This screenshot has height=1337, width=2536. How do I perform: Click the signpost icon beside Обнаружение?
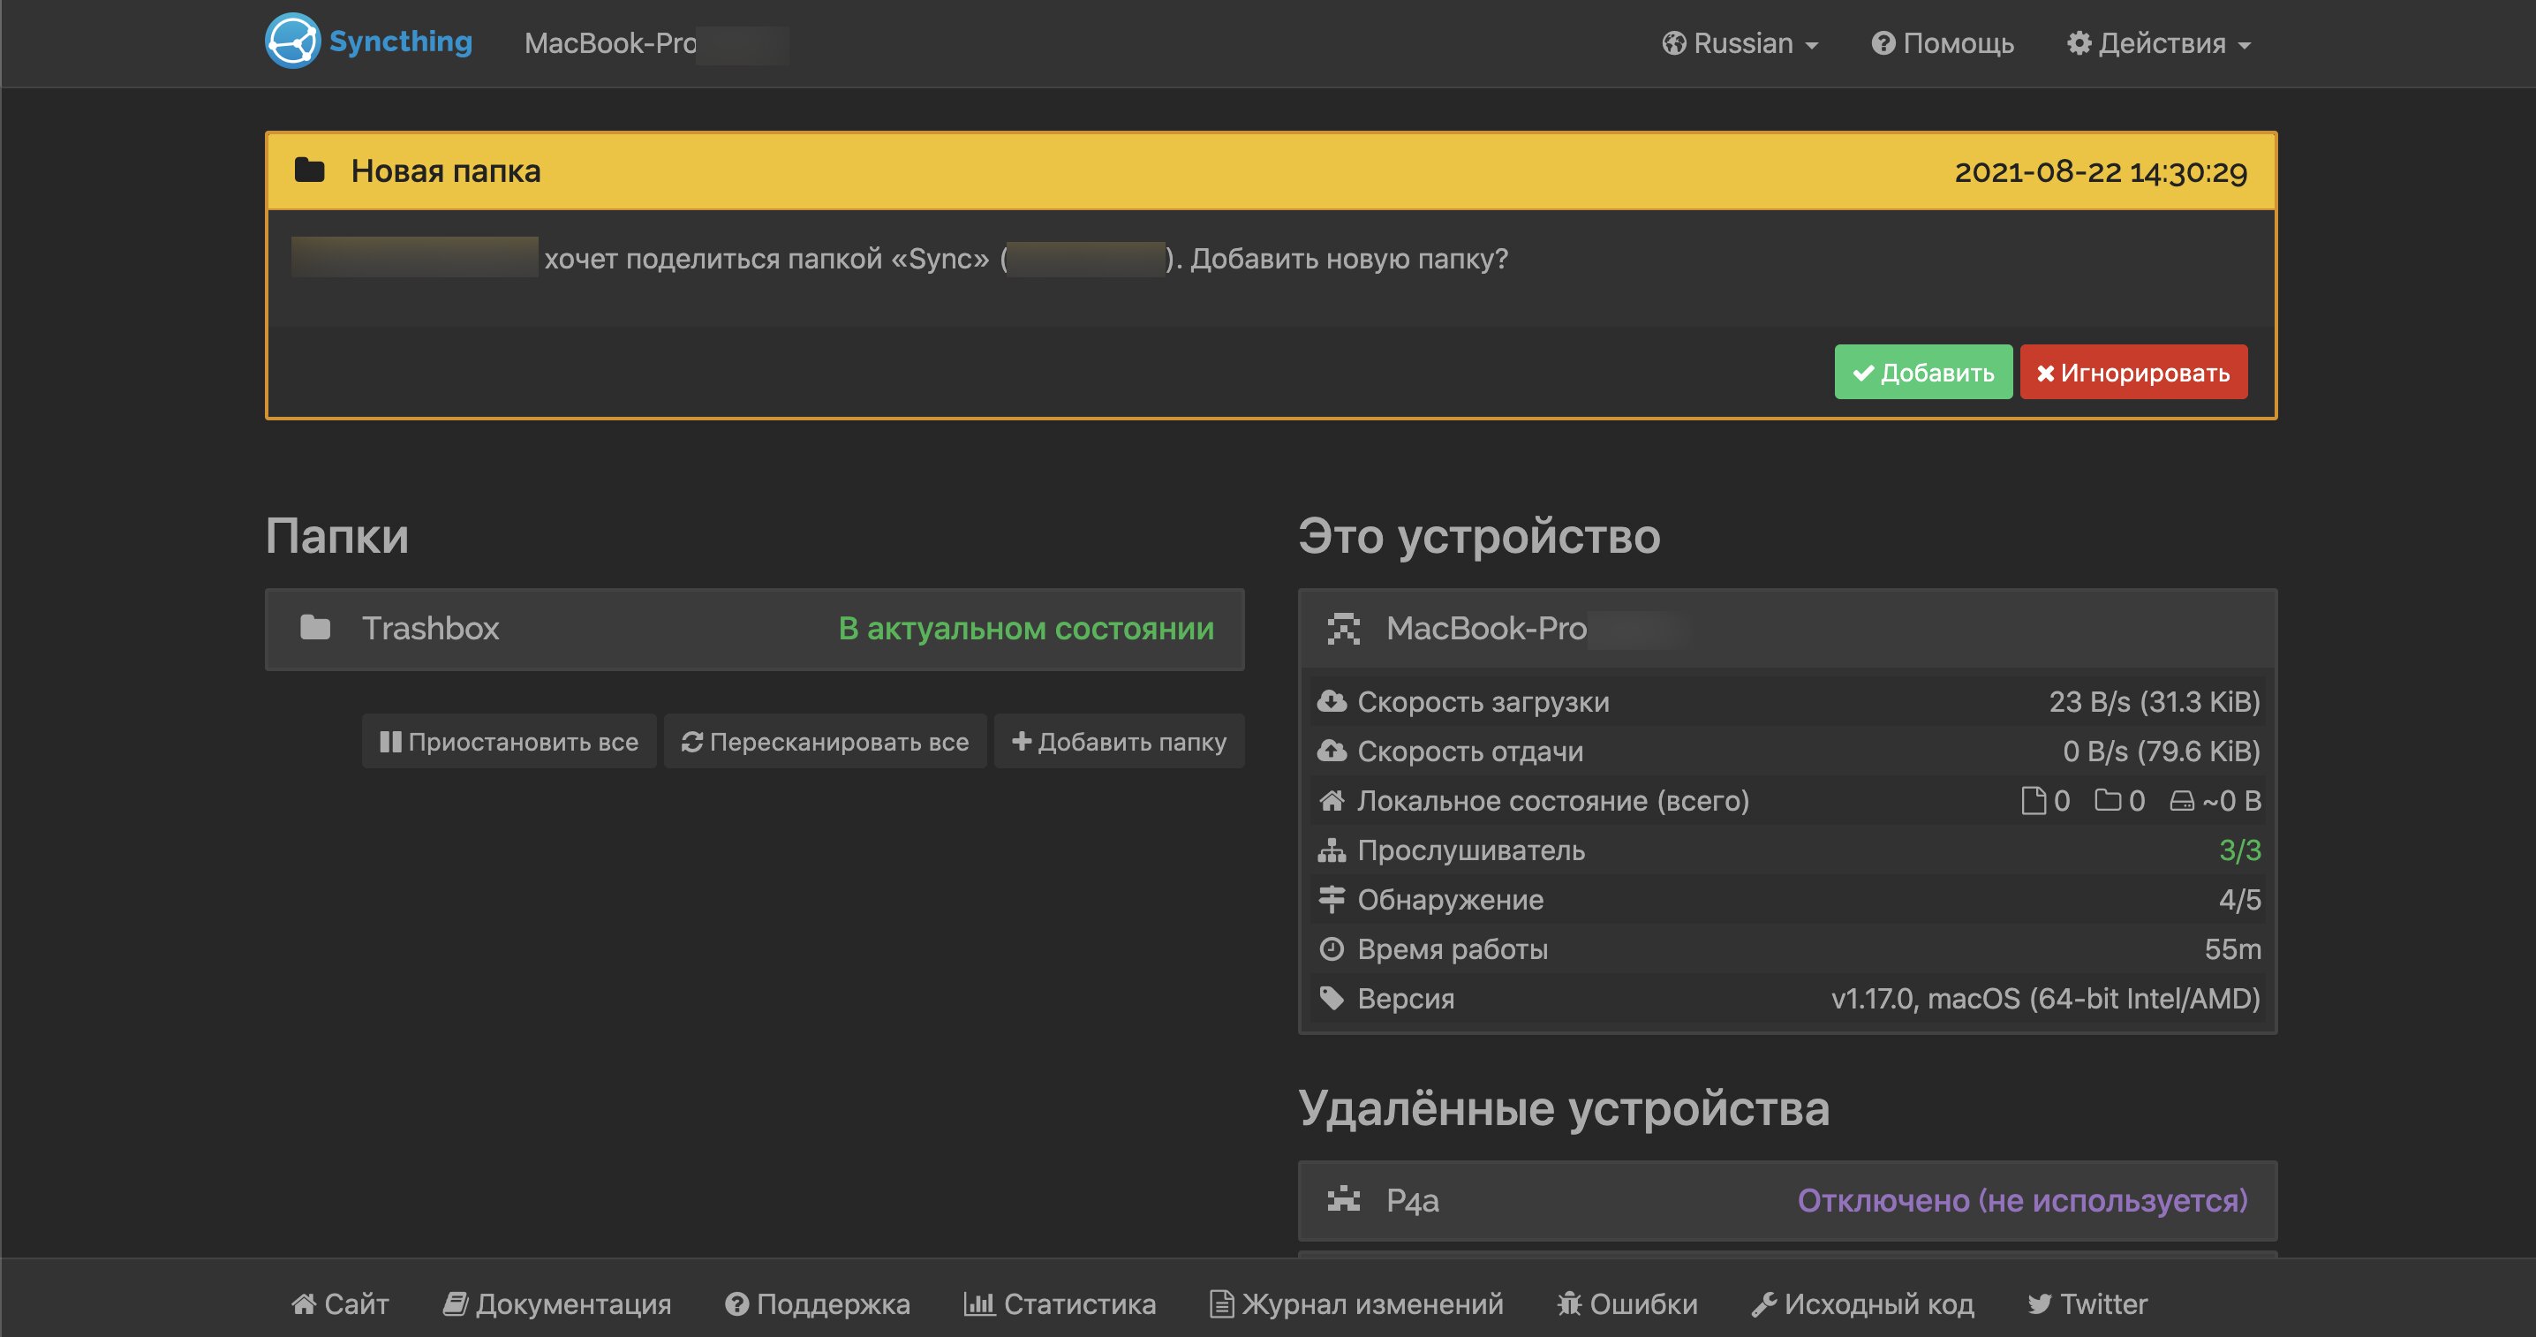(x=1332, y=899)
